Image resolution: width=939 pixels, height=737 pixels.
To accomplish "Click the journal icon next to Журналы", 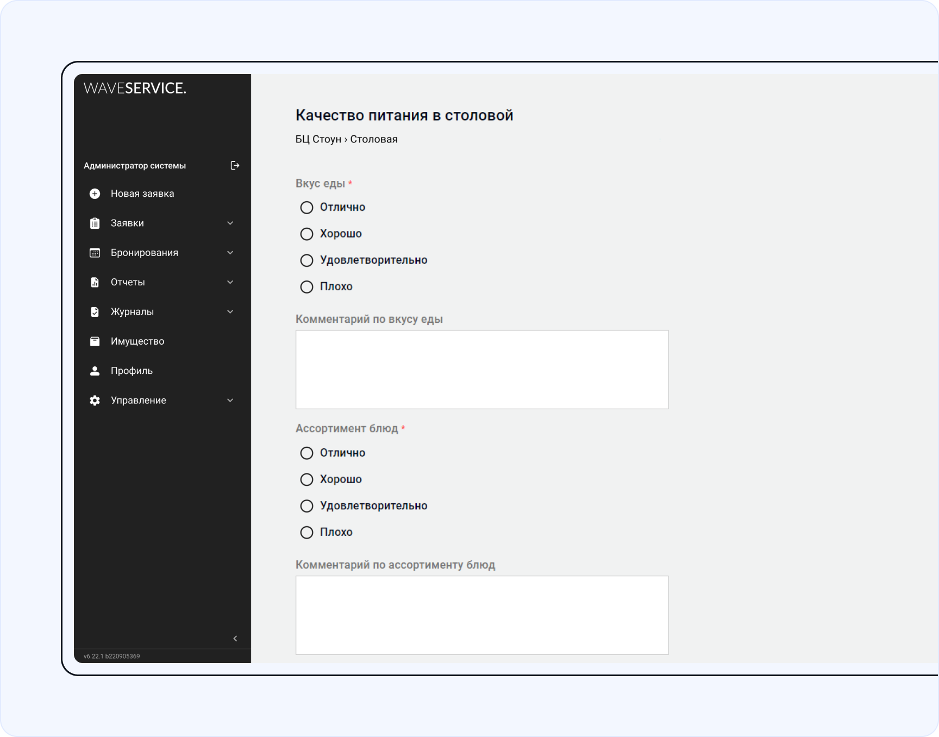I will (x=95, y=312).
